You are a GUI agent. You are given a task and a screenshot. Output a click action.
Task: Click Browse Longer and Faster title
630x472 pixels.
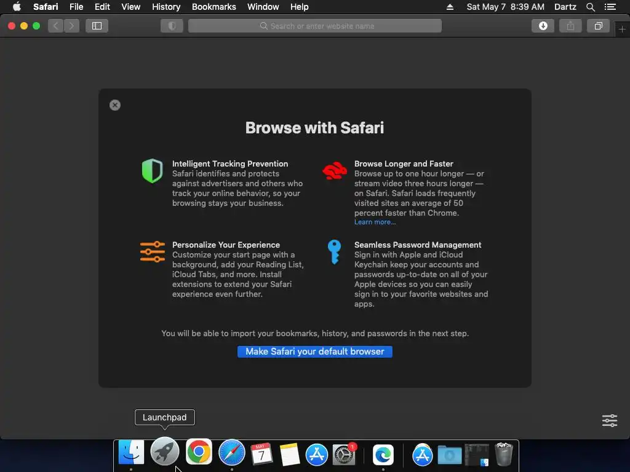[x=404, y=163]
